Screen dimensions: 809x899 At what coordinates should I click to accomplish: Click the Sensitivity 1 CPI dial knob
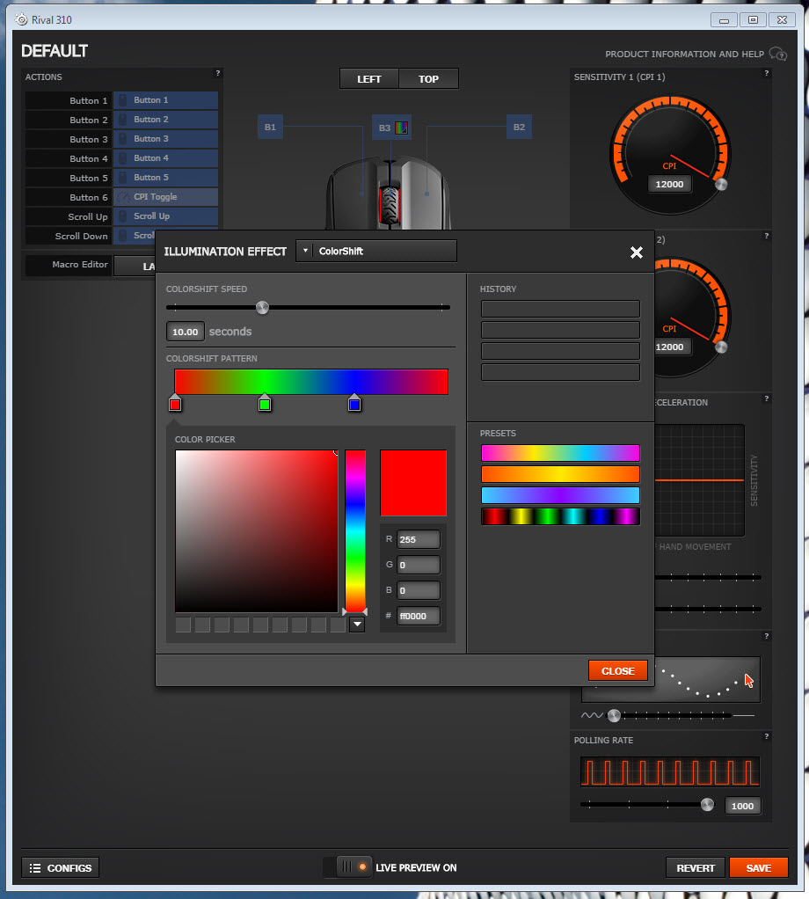[721, 184]
